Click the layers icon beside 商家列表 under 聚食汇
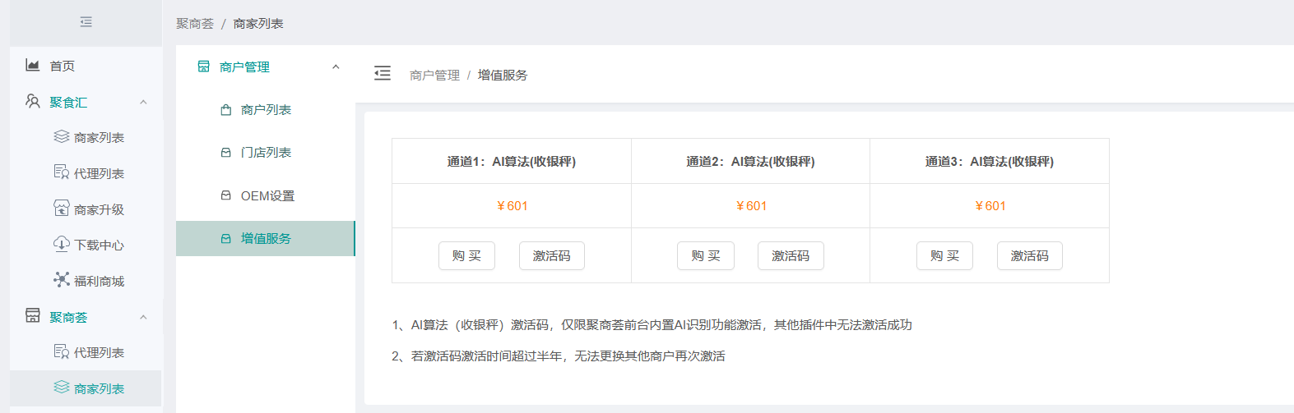The width and height of the screenshot is (1294, 413). (62, 136)
